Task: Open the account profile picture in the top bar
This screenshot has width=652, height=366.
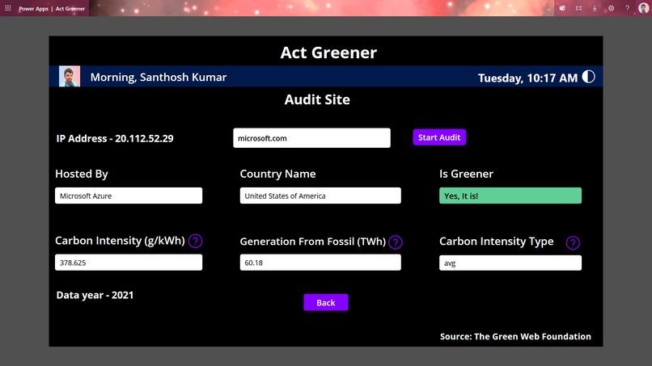Action: pos(643,8)
